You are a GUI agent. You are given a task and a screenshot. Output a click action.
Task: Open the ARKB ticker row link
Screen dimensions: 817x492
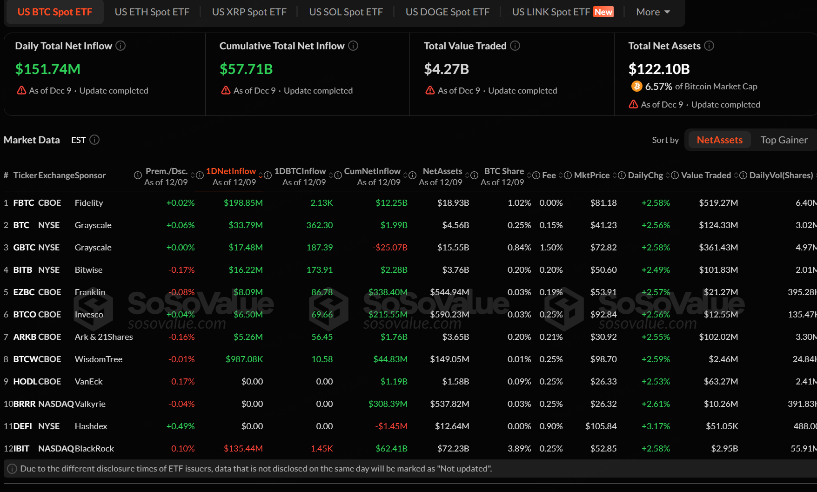24,337
